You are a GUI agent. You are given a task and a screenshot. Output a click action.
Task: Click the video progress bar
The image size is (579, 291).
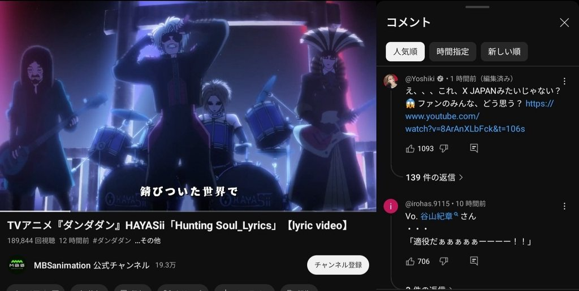[x=188, y=211]
